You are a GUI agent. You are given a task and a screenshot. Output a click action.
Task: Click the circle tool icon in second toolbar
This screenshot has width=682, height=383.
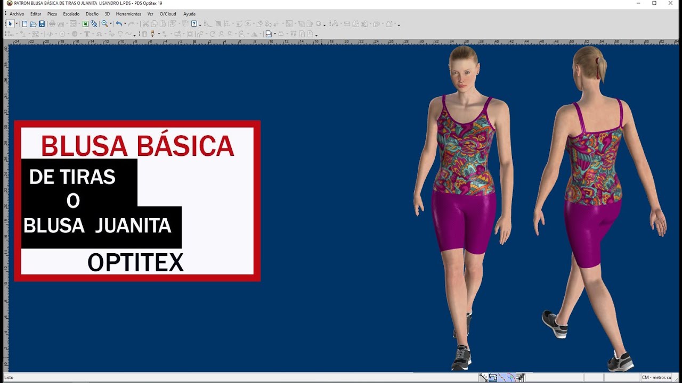[x=62, y=34]
